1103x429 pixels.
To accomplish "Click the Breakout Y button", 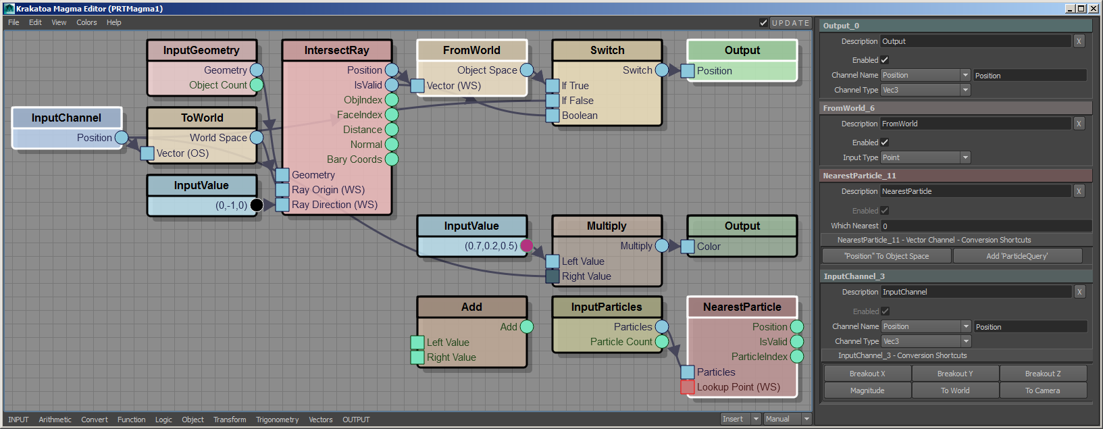I will click(955, 374).
